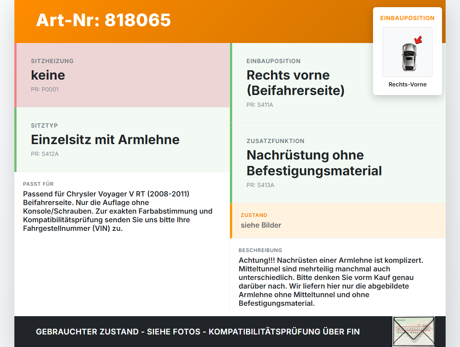The width and height of the screenshot is (460, 347).
Task: Click the 'Achtung!!! Nachrüsten' description paragraph
Action: (x=331, y=282)
